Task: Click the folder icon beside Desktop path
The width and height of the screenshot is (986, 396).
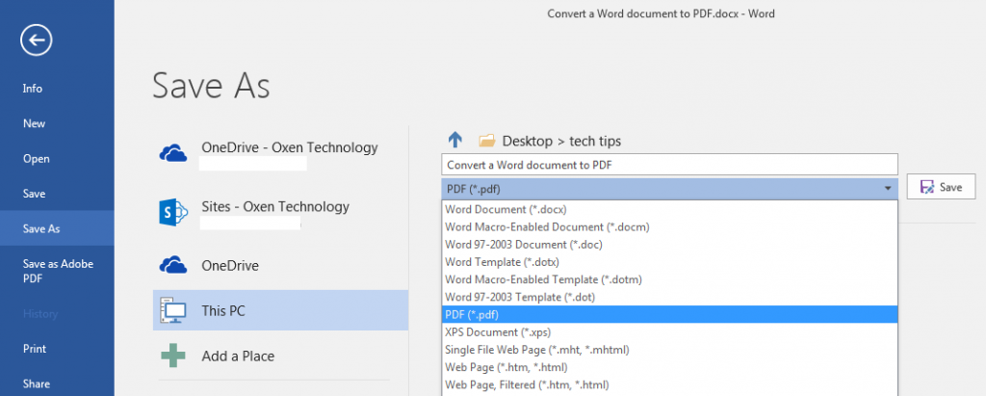Action: pos(486,141)
